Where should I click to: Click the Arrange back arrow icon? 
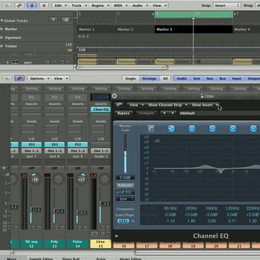[7, 5]
